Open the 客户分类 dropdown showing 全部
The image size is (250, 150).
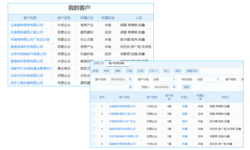pos(164,79)
